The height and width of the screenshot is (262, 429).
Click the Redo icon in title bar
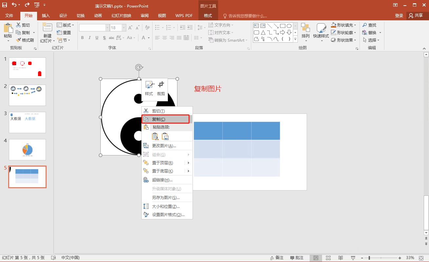[x=27, y=5]
